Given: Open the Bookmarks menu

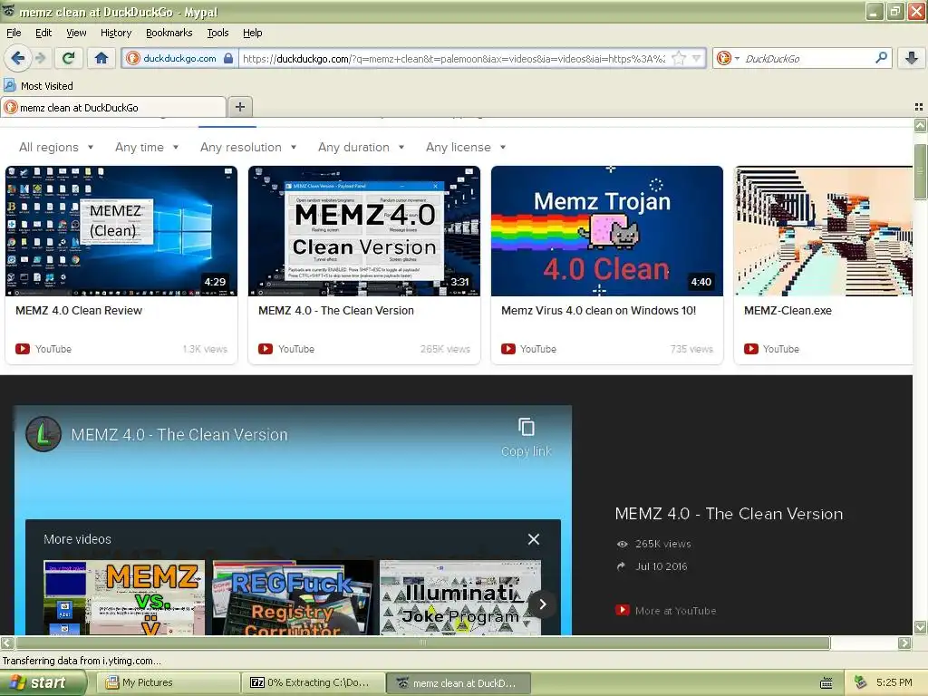Looking at the screenshot, I should 169,33.
